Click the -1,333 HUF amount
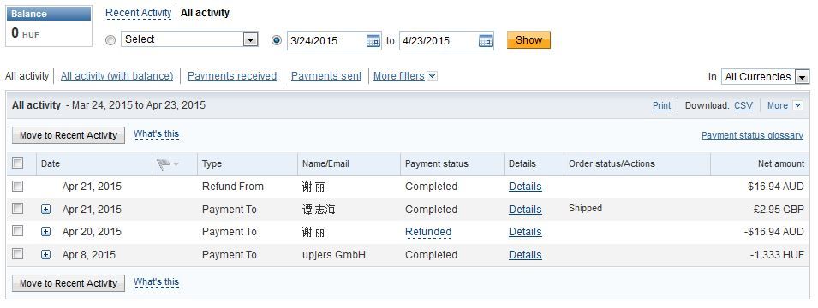This screenshot has width=818, height=308. pos(777,255)
